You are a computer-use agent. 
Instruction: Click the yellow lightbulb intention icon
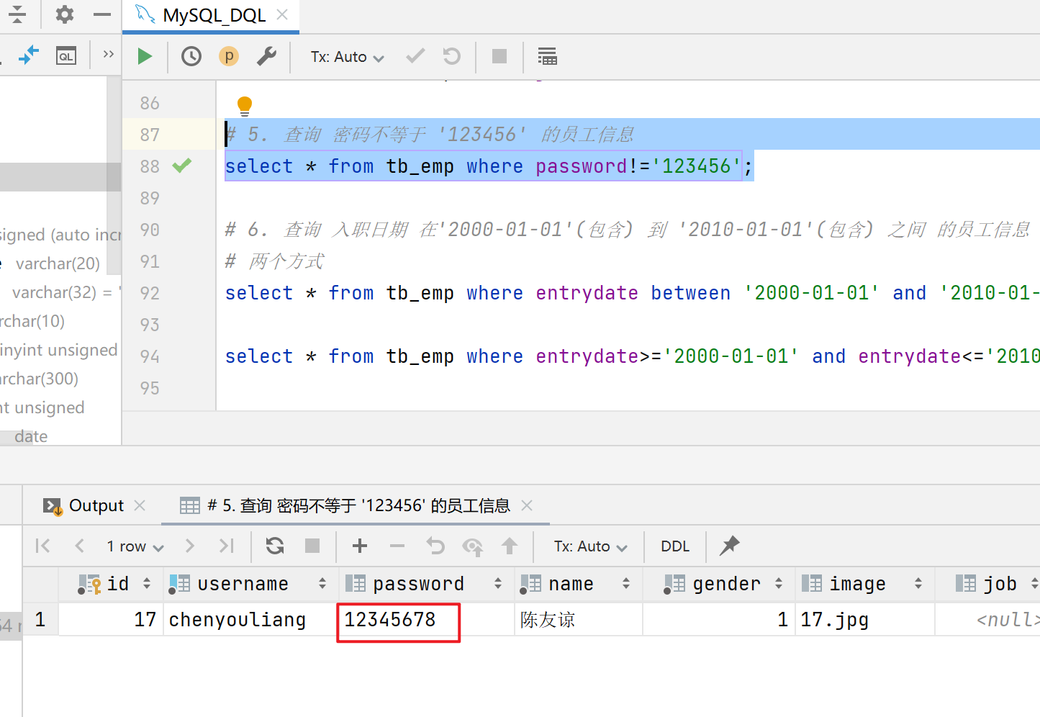coord(245,106)
